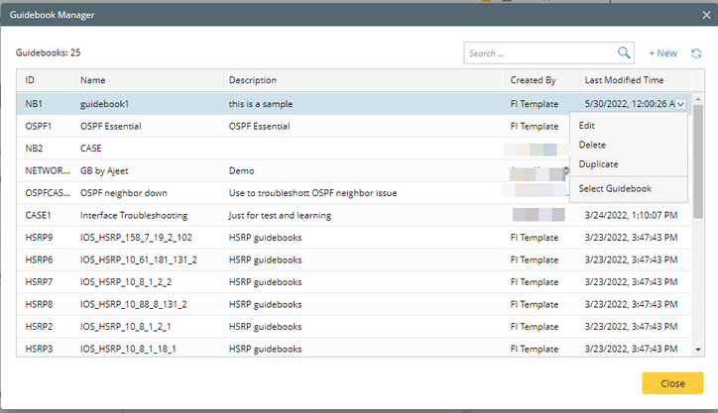Click the refresh guidebooks icon
This screenshot has height=413, width=718.
pyautogui.click(x=696, y=53)
